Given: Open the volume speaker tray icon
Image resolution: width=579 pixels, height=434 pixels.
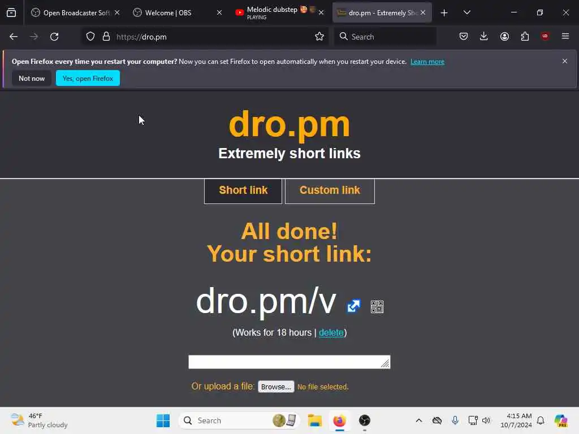Looking at the screenshot, I should pos(486,420).
